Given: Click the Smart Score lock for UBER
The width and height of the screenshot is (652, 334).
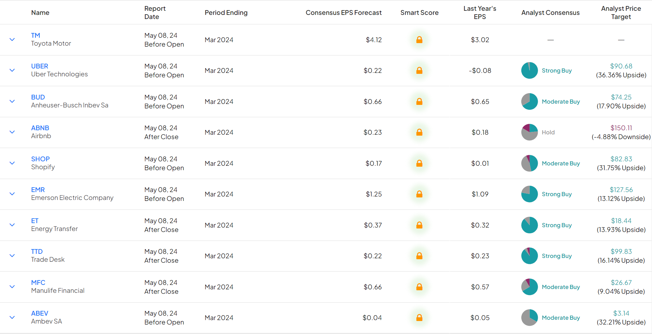Looking at the screenshot, I should pos(419,70).
